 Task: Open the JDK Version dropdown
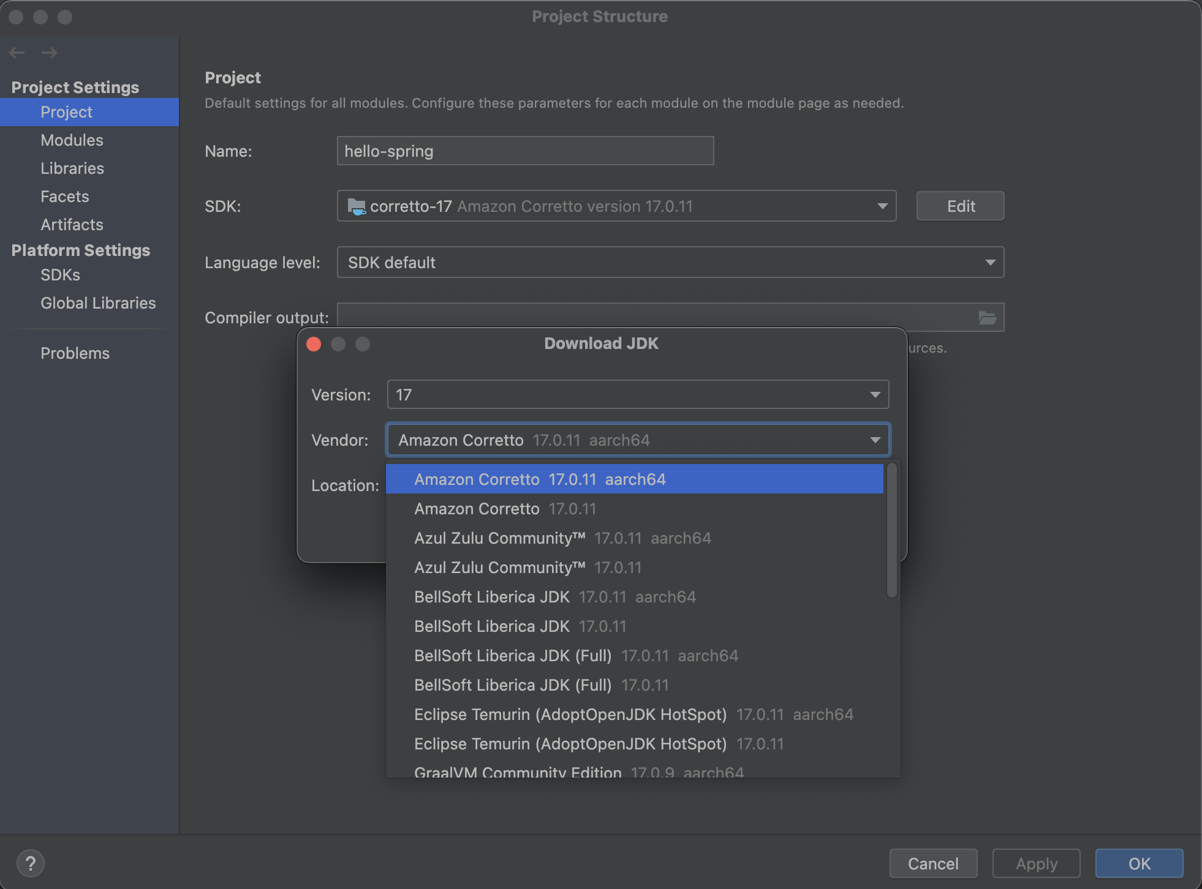[x=875, y=395]
